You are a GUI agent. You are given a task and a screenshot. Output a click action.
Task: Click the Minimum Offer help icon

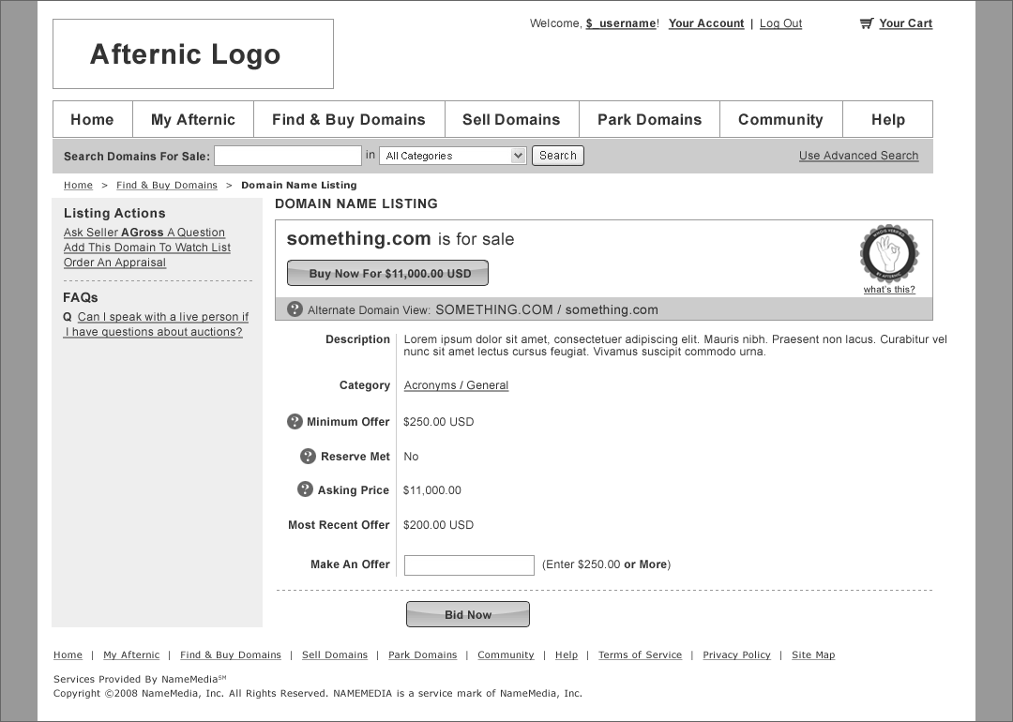[x=295, y=421]
